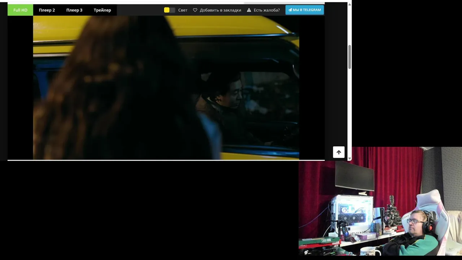Click the warning triangle complaint icon

pos(249,10)
